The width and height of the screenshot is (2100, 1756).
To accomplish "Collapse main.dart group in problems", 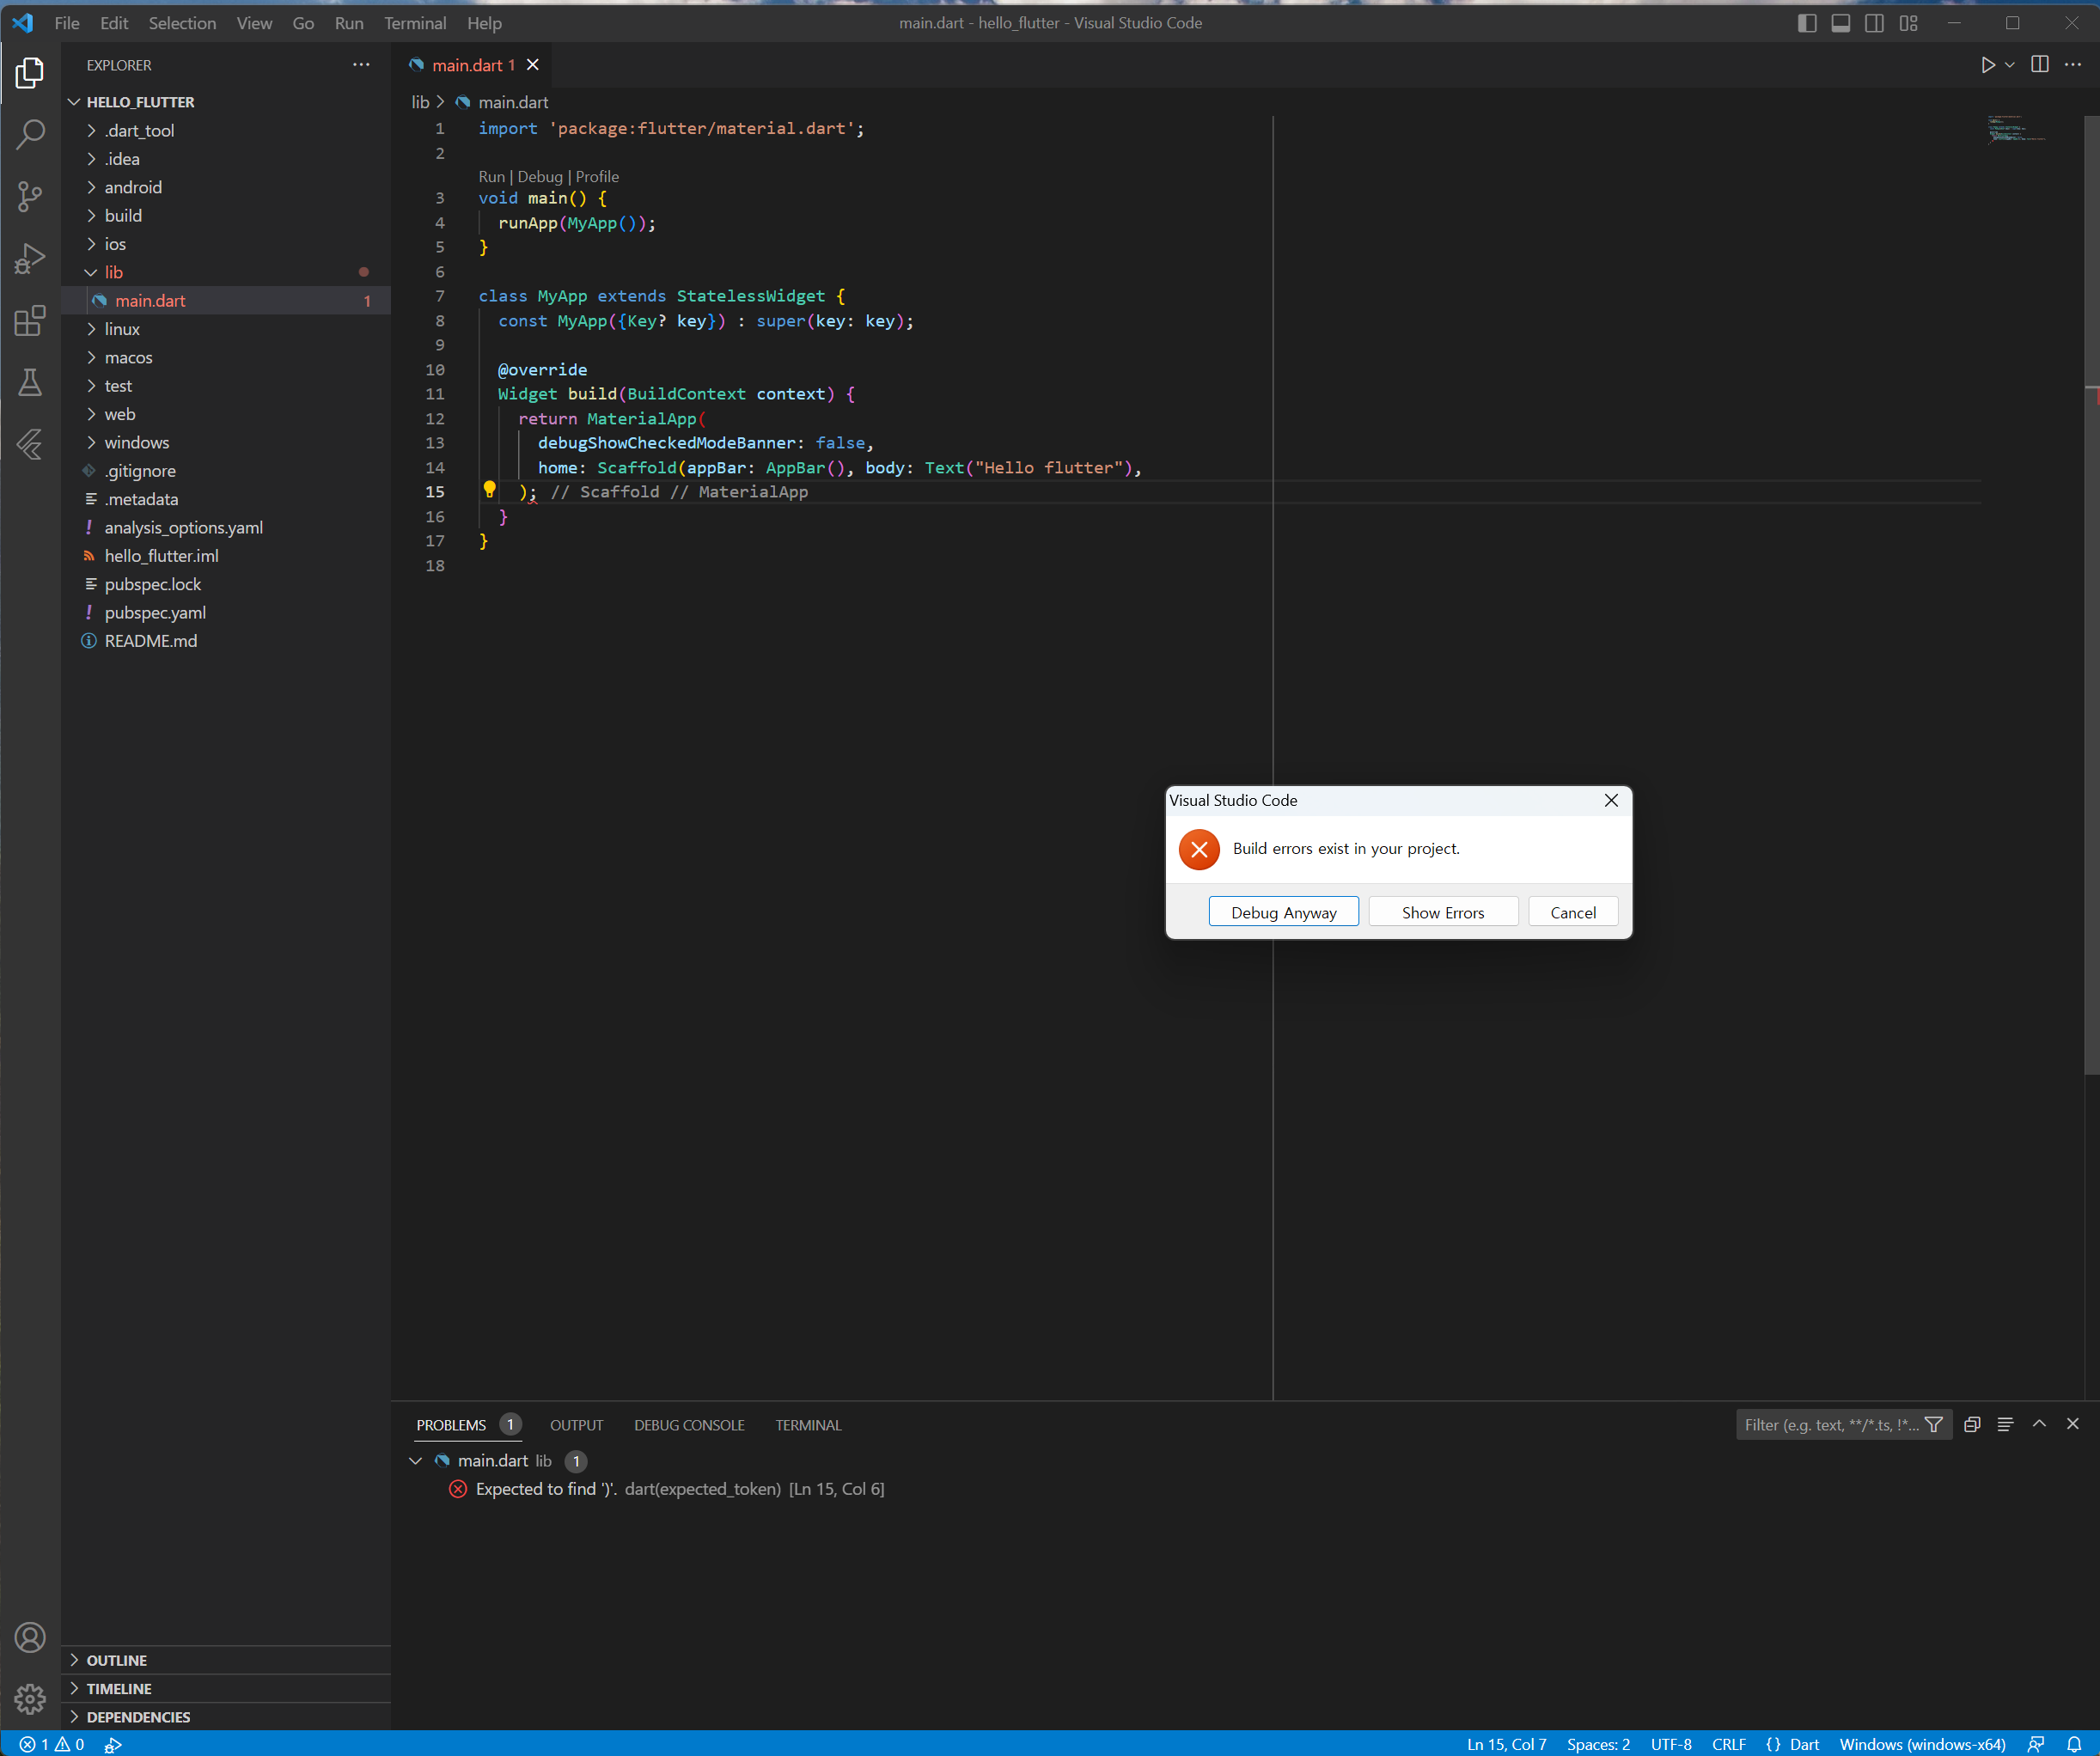I will pyautogui.click(x=415, y=1460).
